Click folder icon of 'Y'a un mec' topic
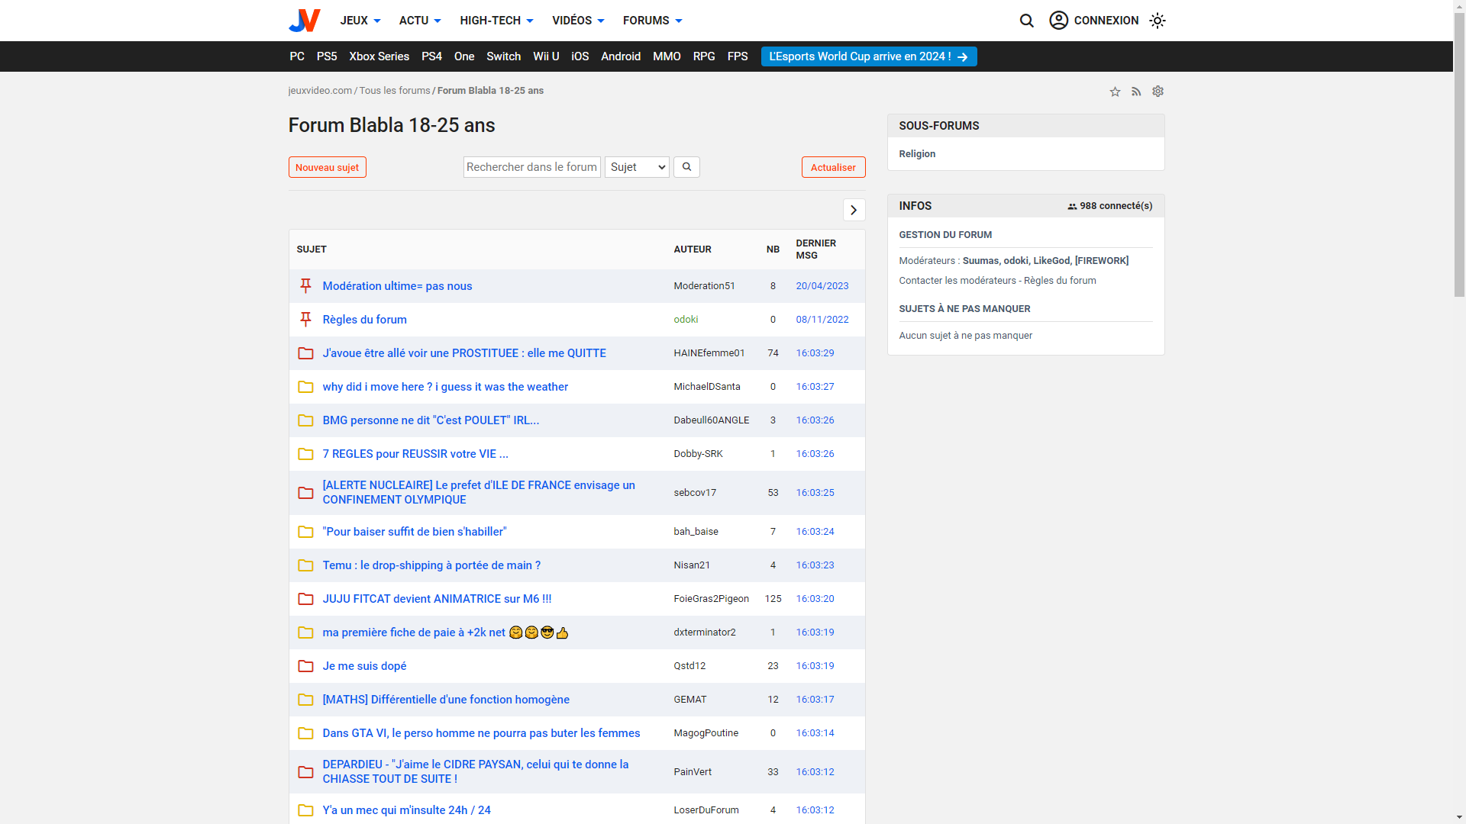The image size is (1466, 824). tap(305, 810)
